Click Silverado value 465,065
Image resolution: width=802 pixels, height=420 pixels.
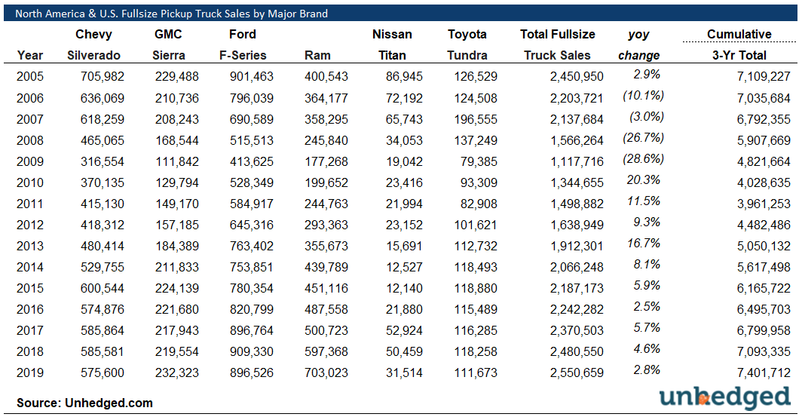click(103, 140)
